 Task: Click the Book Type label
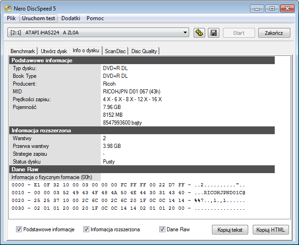click(x=25, y=76)
